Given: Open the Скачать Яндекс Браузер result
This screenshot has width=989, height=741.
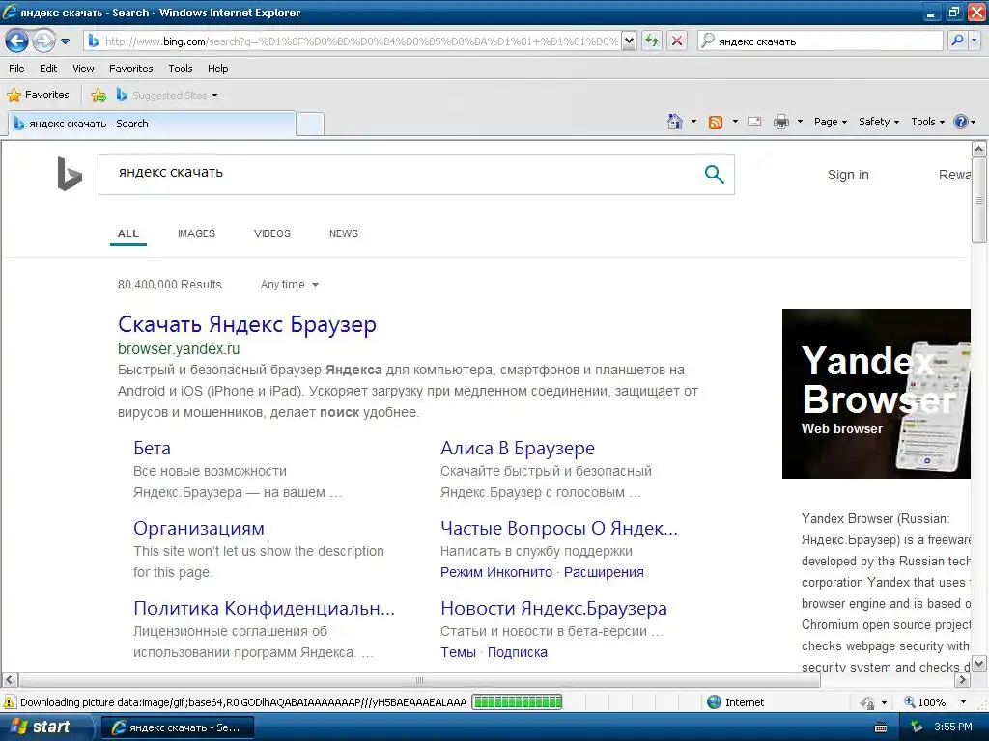Looking at the screenshot, I should 247,324.
